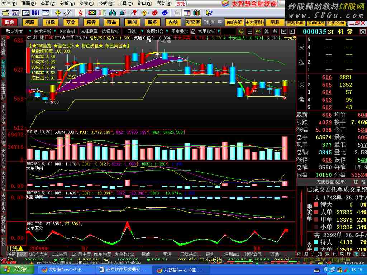Click the boxed up-triangle panel icon
The width and height of the screenshot is (367, 275).
point(284,32)
